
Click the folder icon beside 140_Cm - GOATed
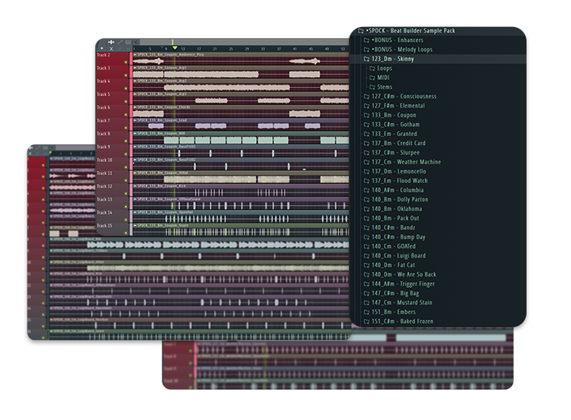coord(366,246)
